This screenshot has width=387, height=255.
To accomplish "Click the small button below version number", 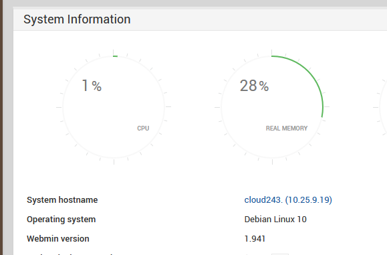I will click(x=280, y=254).
